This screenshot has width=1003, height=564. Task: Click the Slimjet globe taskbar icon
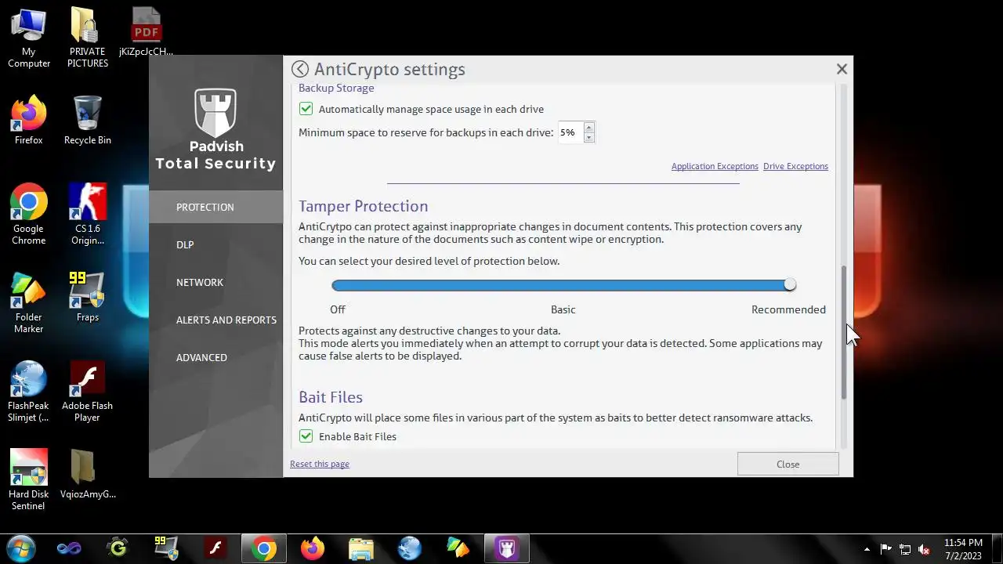(410, 548)
